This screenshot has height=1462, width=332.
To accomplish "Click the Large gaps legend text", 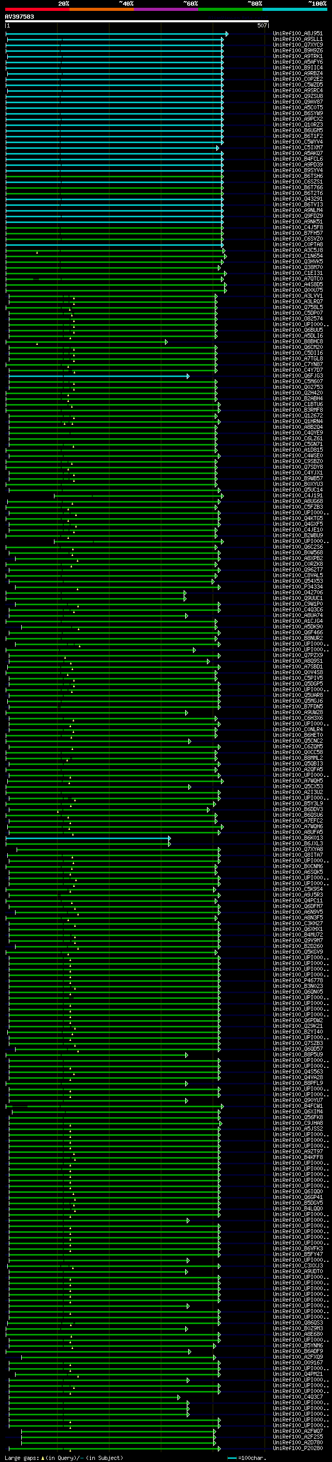I will click(64, 1458).
